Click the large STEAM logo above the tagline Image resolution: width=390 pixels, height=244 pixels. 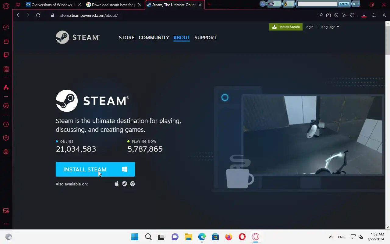pyautogui.click(x=92, y=101)
